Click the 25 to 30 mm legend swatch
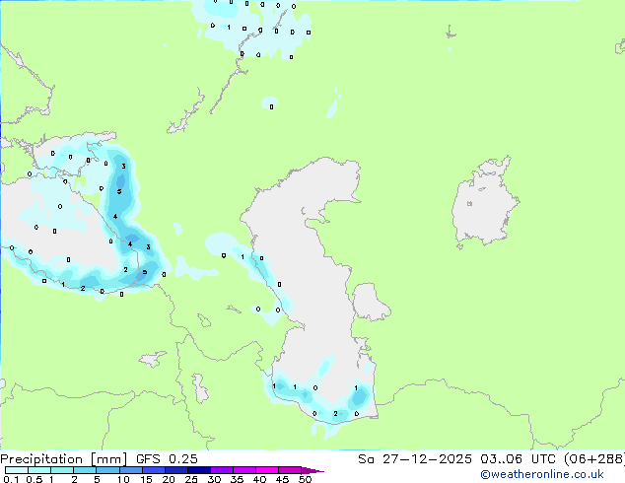The width and height of the screenshot is (625, 483). (x=199, y=470)
